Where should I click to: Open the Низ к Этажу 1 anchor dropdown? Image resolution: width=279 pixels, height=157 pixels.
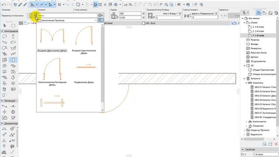pos(180,14)
